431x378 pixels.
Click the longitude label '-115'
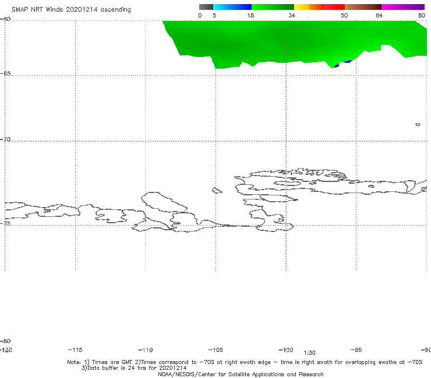(x=75, y=350)
